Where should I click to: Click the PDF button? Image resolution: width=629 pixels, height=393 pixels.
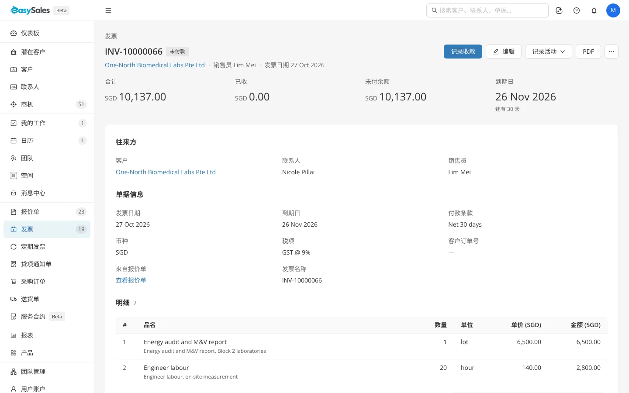tap(588, 52)
